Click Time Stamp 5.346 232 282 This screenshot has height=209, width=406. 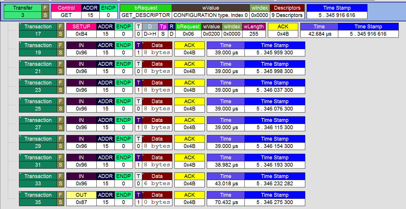[275, 180]
